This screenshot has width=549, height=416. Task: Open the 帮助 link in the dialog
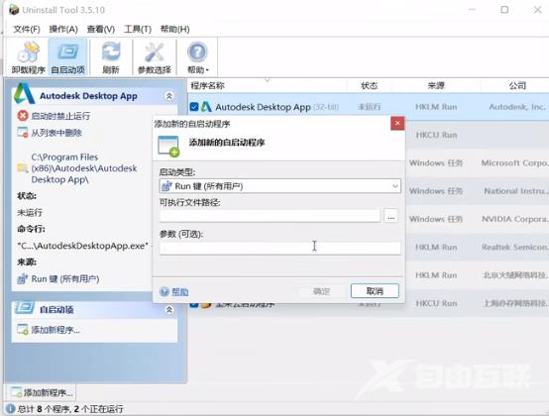coord(180,291)
